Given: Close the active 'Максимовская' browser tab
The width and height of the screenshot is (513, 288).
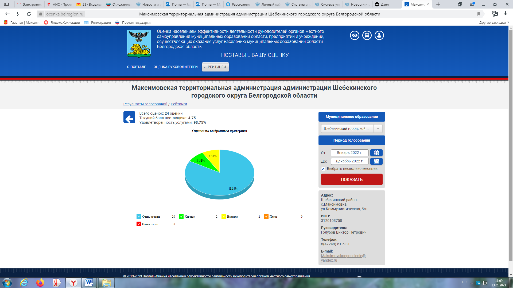Looking at the screenshot, I should [x=428, y=4].
